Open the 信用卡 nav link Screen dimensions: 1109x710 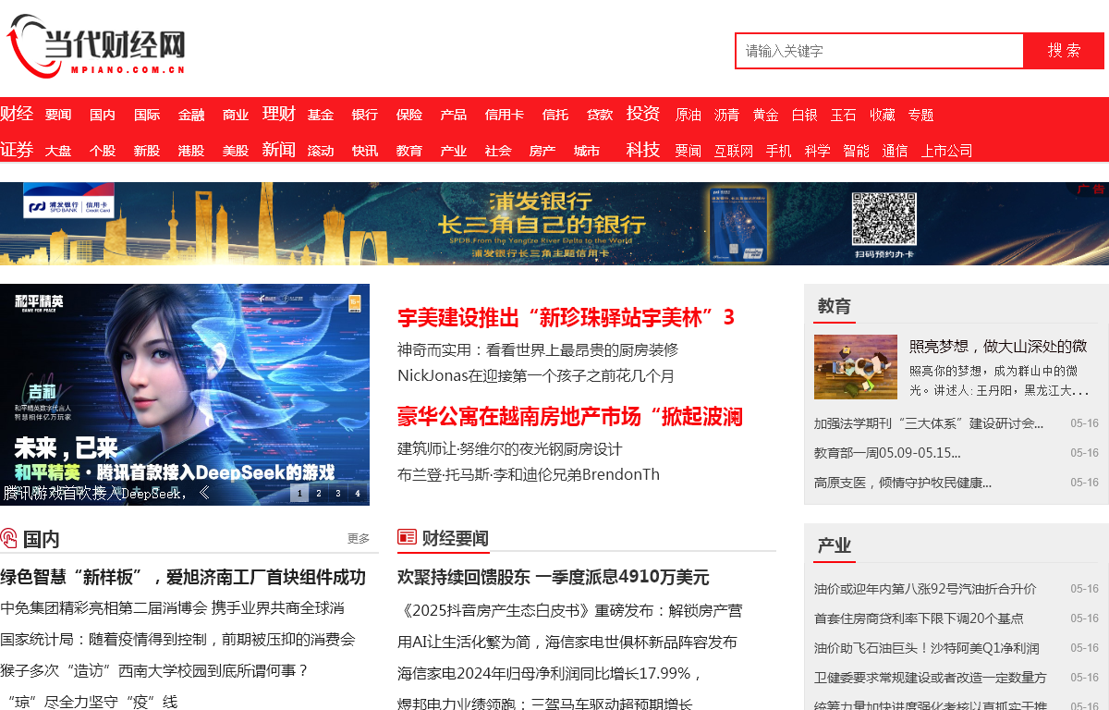coord(505,115)
